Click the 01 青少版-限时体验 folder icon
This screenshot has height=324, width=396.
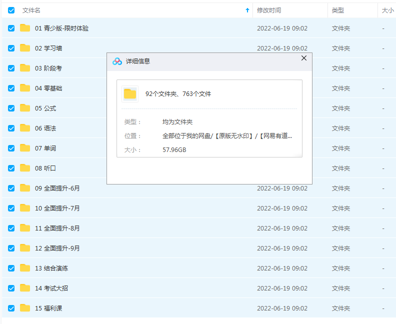pyautogui.click(x=25, y=28)
